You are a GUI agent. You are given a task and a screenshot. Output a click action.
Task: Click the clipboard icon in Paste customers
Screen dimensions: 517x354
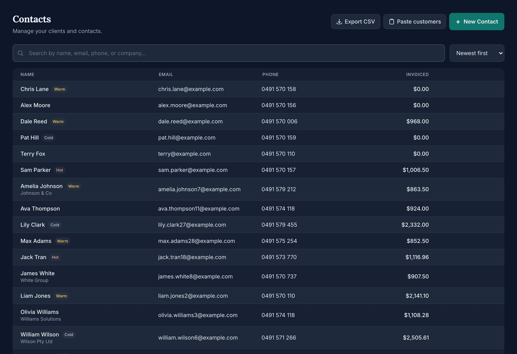(392, 22)
